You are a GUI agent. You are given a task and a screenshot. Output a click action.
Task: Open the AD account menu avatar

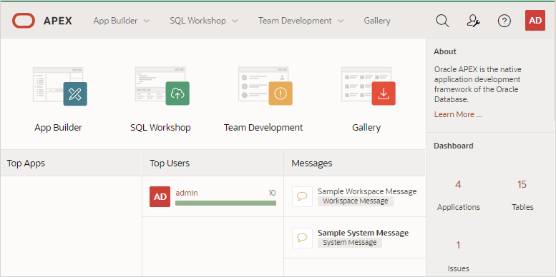click(x=535, y=21)
